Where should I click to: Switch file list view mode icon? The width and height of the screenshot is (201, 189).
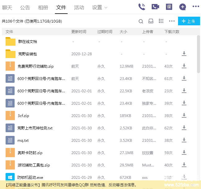(x=161, y=21)
